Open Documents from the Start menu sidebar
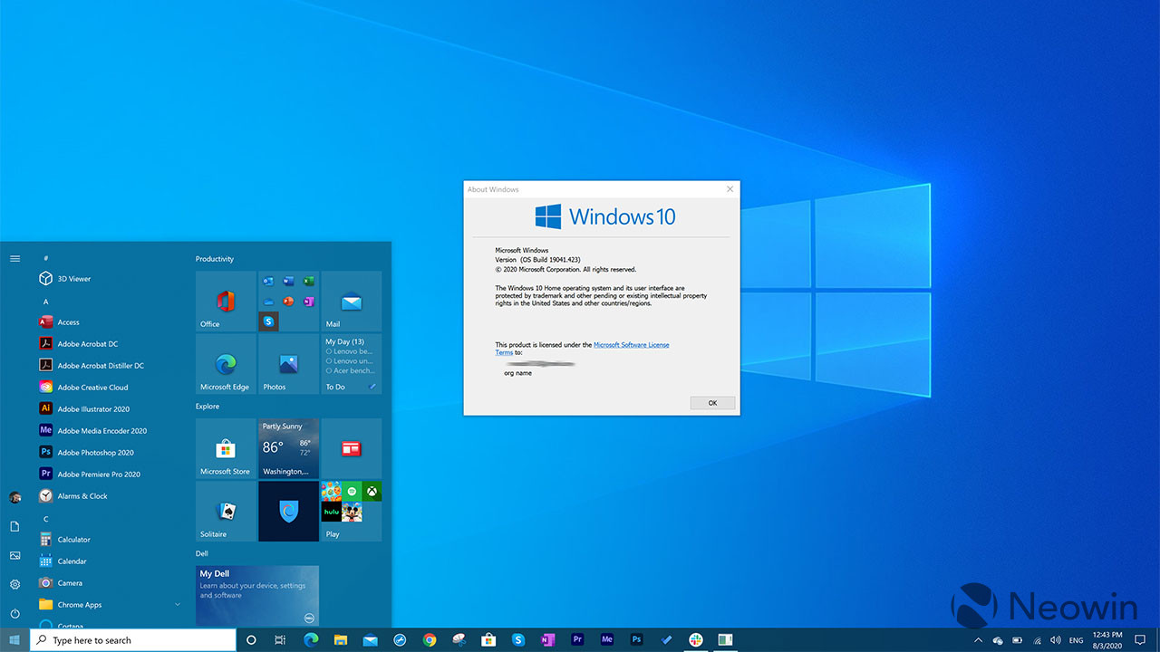Viewport: 1160px width, 652px height. coord(14,526)
